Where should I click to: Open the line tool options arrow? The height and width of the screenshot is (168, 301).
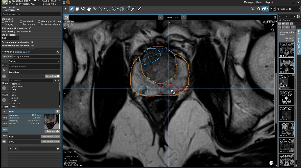click(104, 9)
